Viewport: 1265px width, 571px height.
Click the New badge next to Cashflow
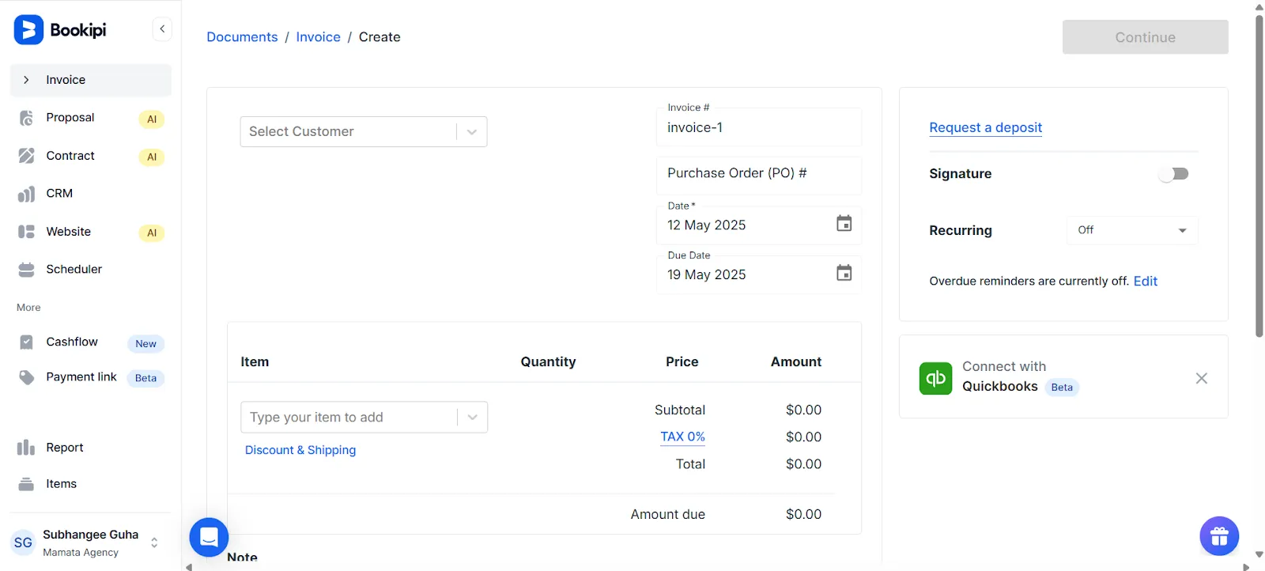pos(145,344)
